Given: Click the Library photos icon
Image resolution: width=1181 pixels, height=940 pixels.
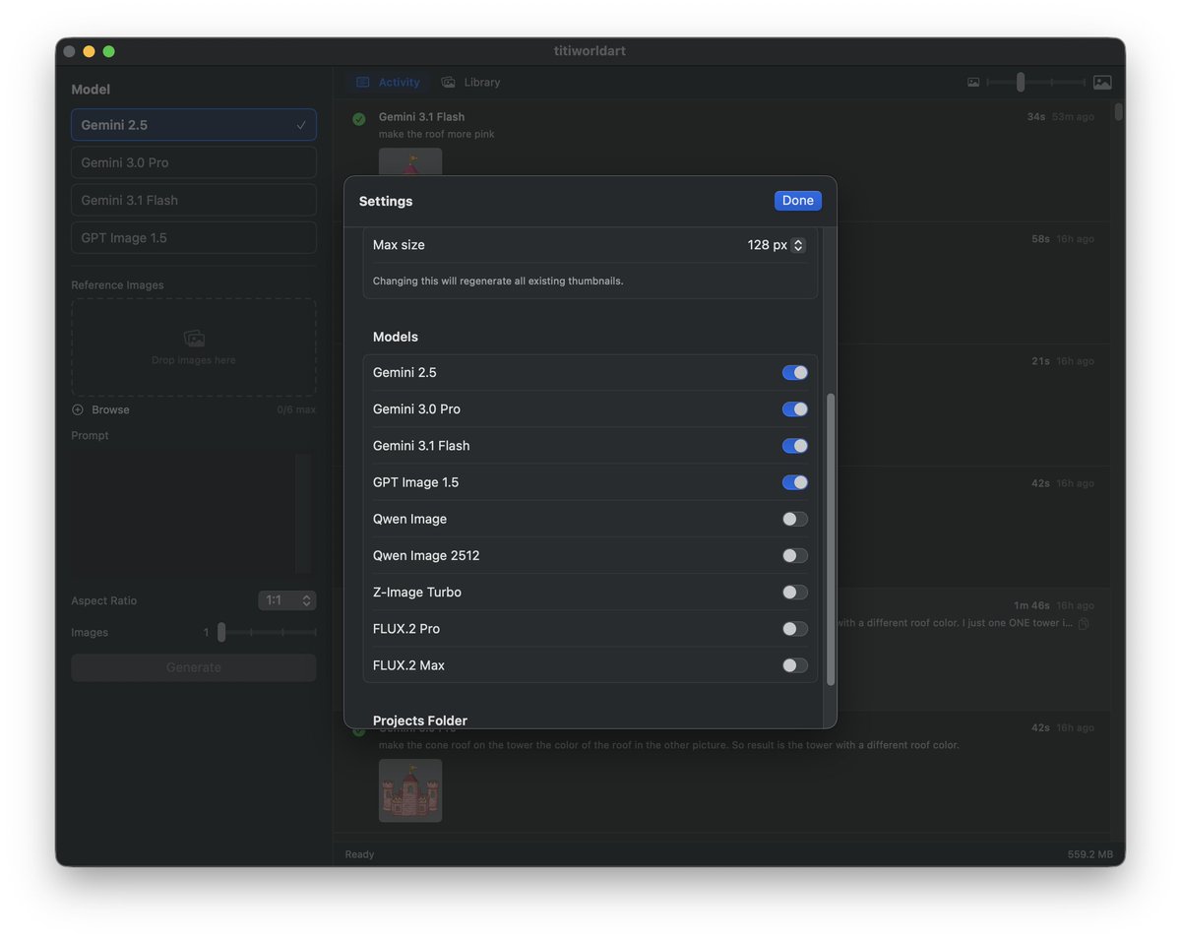Looking at the screenshot, I should [448, 82].
